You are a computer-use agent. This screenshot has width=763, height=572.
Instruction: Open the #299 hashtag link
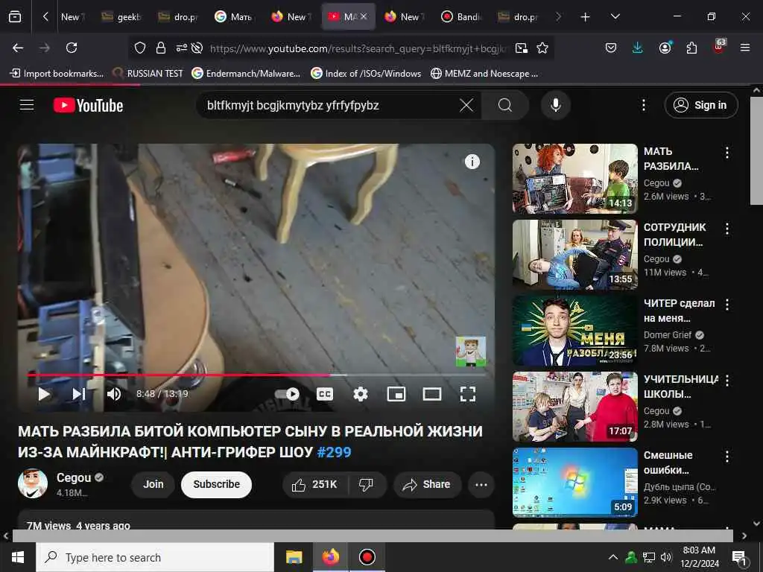pos(334,452)
